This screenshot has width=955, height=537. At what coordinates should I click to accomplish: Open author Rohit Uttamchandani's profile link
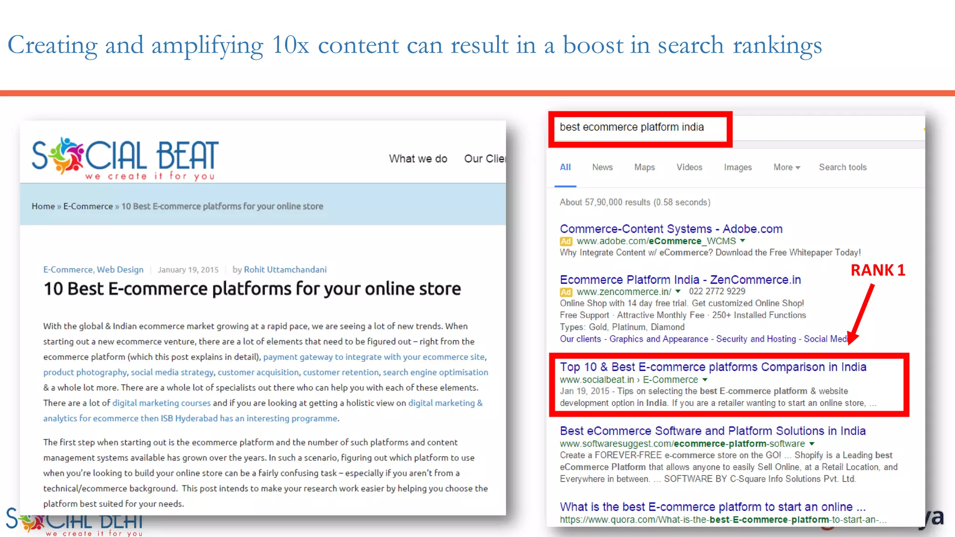click(285, 269)
